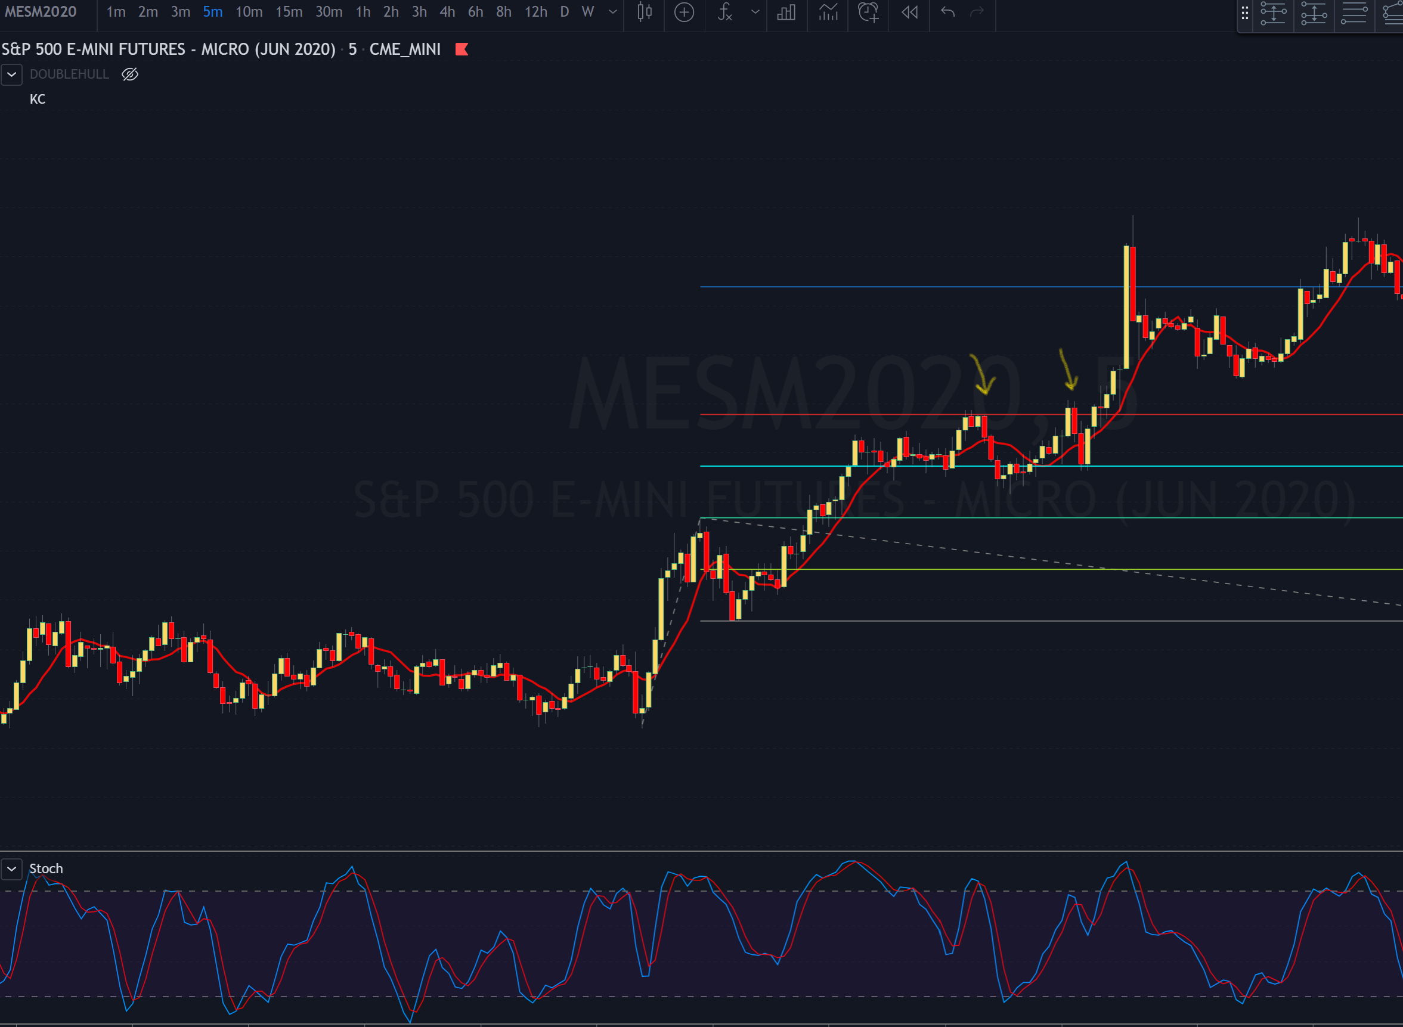Screen dimensions: 1403x1027
Task: Click the redo arrow icon
Action: (978, 13)
